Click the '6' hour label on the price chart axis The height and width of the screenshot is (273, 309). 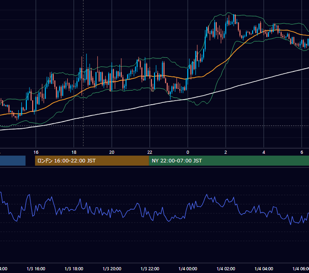tap(302, 152)
